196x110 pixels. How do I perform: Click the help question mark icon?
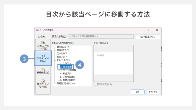point(149,30)
